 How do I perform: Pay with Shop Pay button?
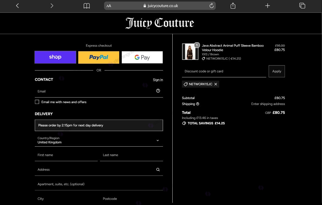(x=55, y=57)
